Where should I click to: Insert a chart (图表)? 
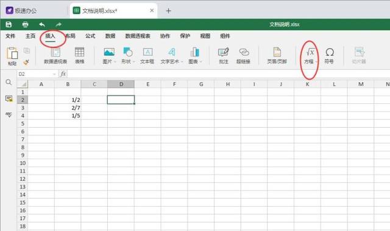coord(195,56)
